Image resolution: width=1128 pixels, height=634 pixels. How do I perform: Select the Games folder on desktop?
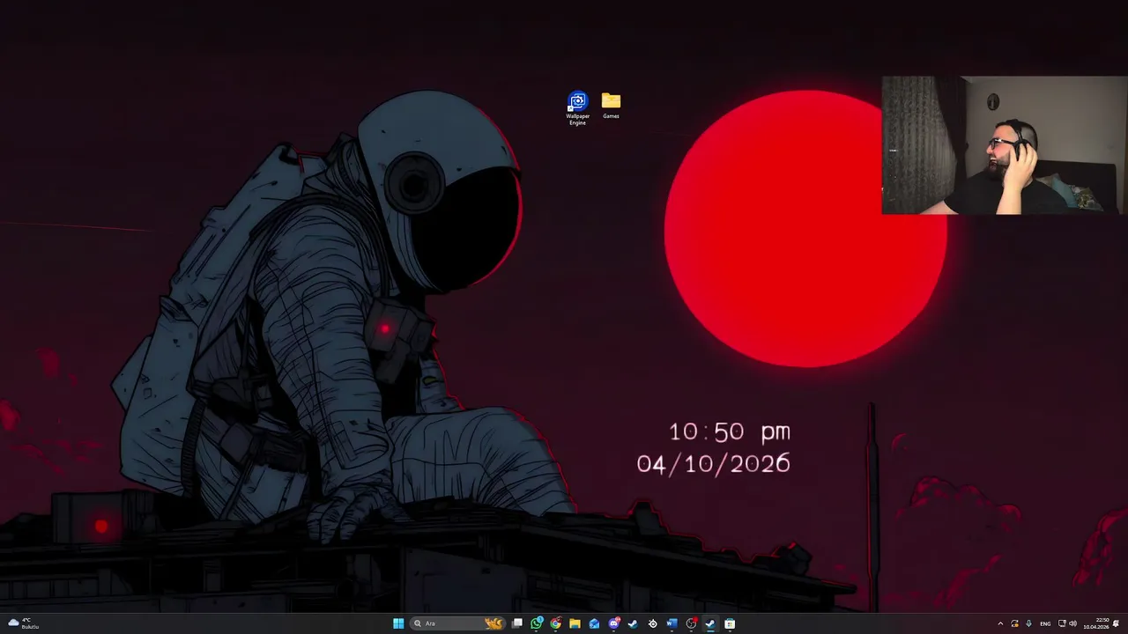tap(611, 106)
